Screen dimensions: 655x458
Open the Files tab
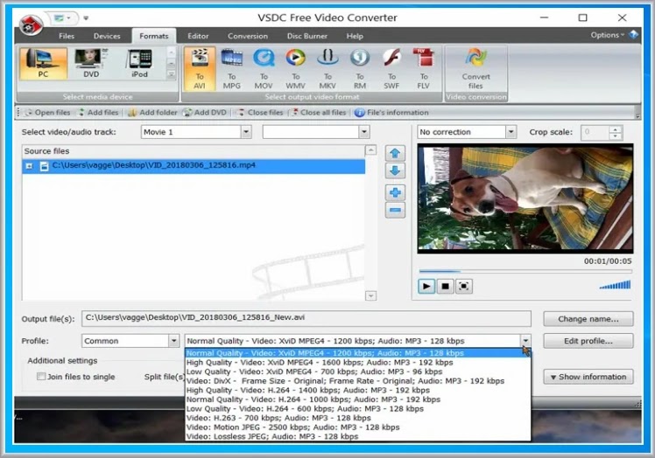[x=67, y=36]
